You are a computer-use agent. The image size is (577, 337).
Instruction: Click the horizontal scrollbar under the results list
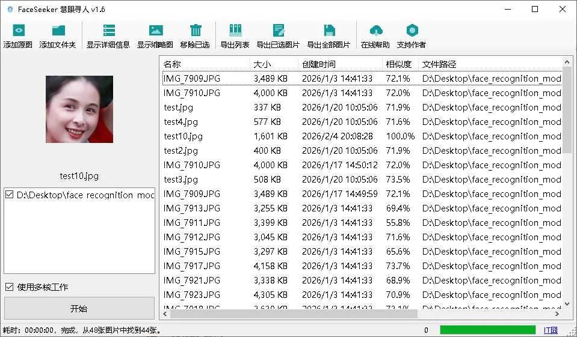click(294, 314)
